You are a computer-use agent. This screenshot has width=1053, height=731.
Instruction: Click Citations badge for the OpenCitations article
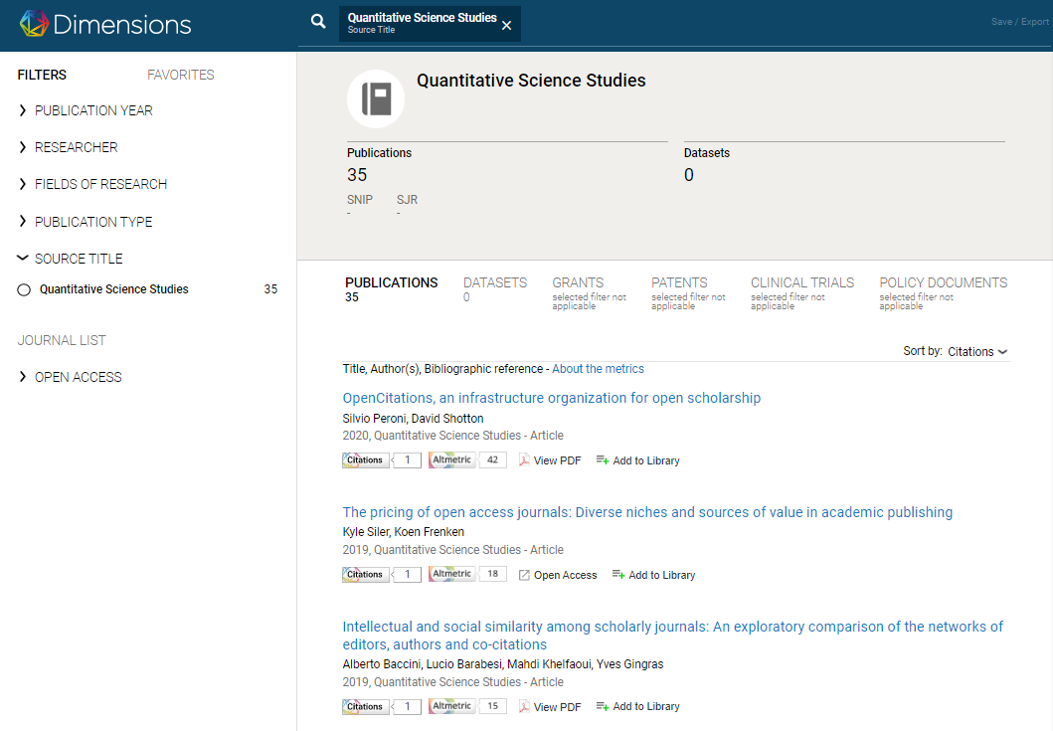(x=382, y=460)
